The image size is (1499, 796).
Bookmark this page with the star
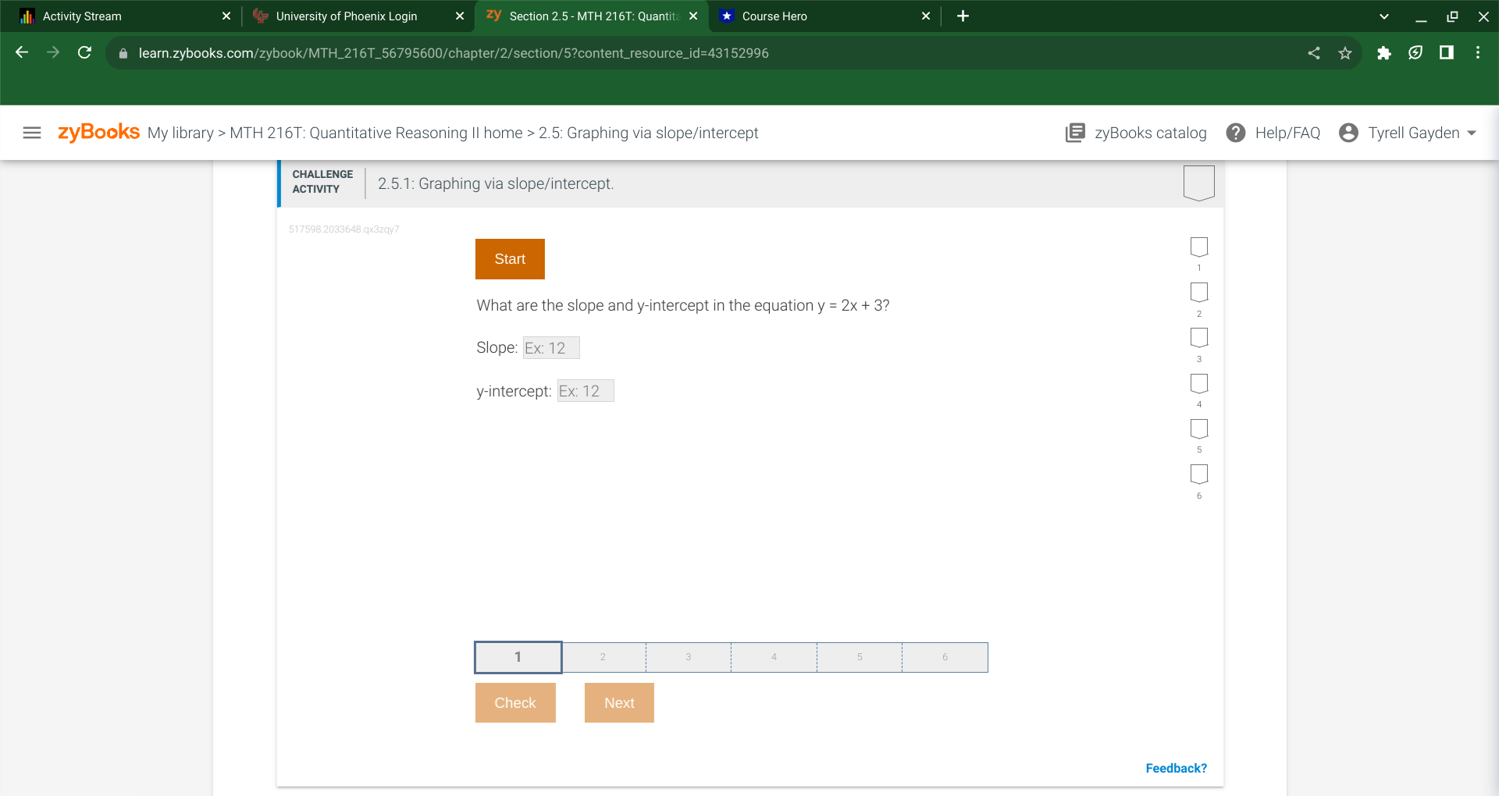[1345, 52]
